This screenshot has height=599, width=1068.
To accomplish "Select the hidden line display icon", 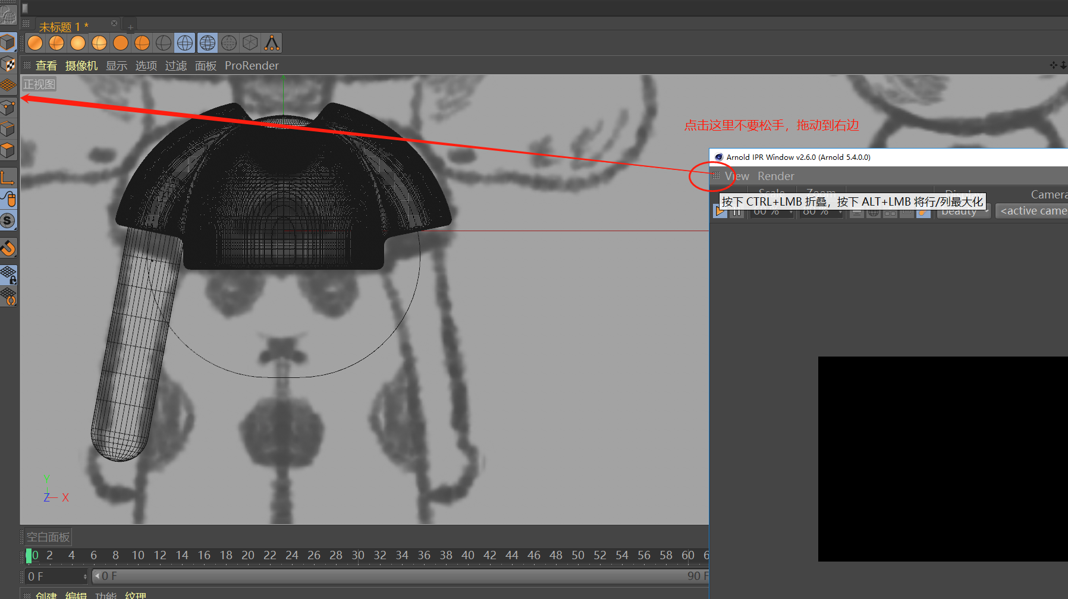I will (164, 43).
